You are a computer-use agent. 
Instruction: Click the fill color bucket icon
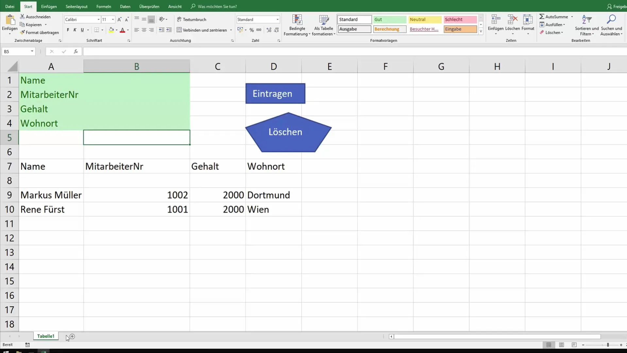click(111, 30)
